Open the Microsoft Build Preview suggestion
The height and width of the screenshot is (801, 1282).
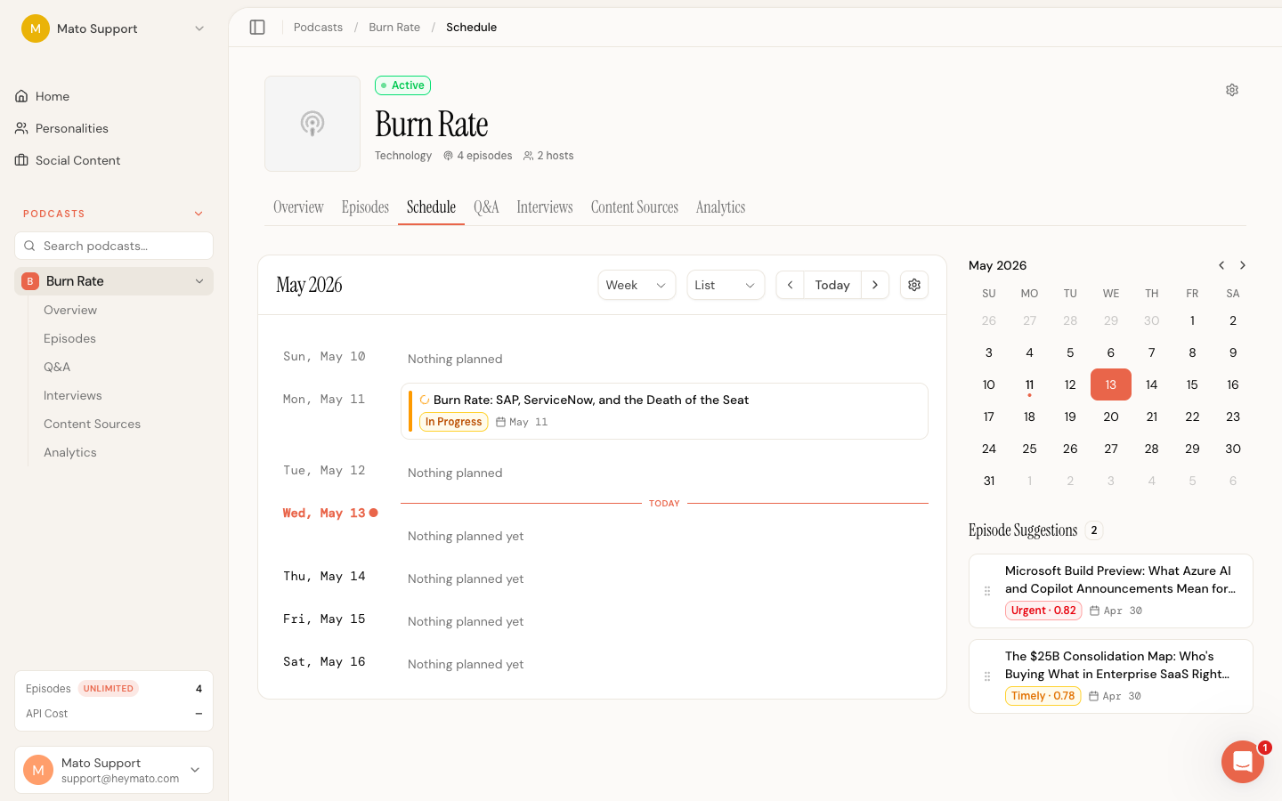(x=1111, y=591)
